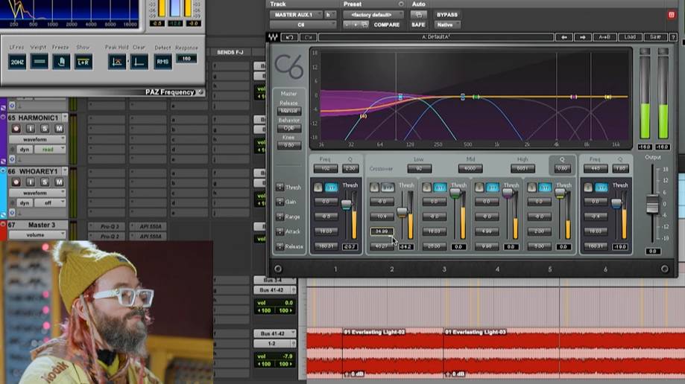Click the Behavior Opto button in C6
Image resolution: width=685 pixels, height=384 pixels.
pos(288,128)
